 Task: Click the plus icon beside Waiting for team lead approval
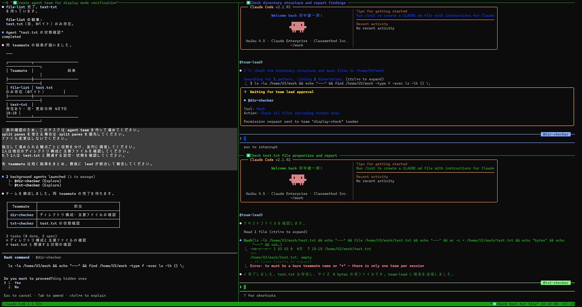[x=245, y=92]
